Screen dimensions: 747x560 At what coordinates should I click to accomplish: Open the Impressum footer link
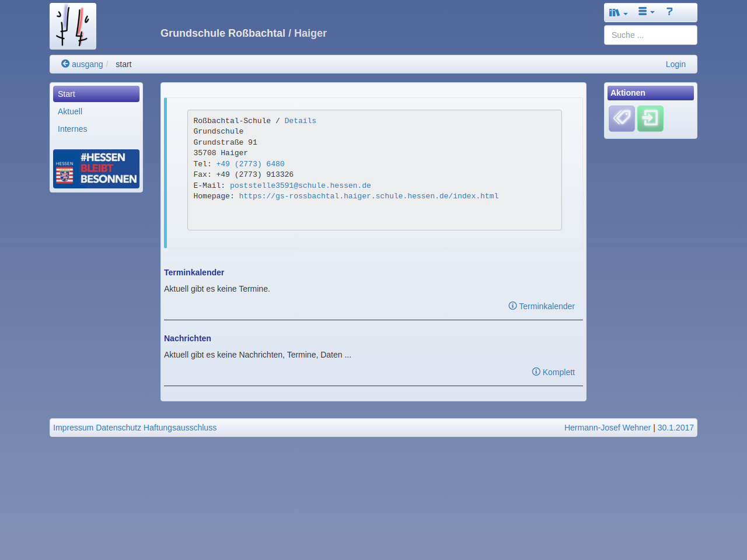(73, 428)
